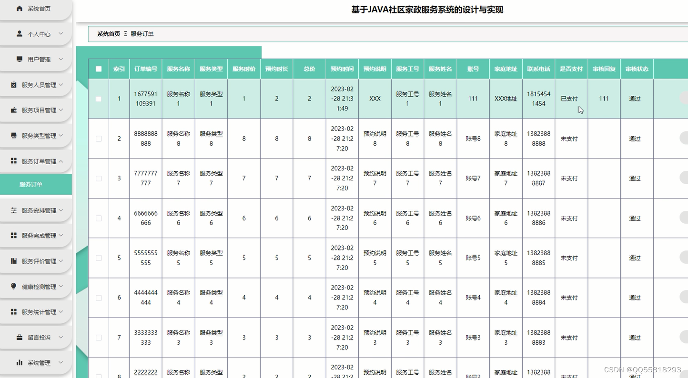This screenshot has width=688, height=378.
Task: Click the 预约时间 column header
Action: coord(342,69)
